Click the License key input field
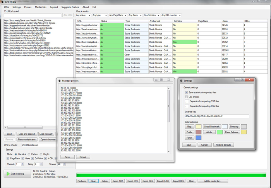This screenshot has width=271, height=188. point(217,116)
